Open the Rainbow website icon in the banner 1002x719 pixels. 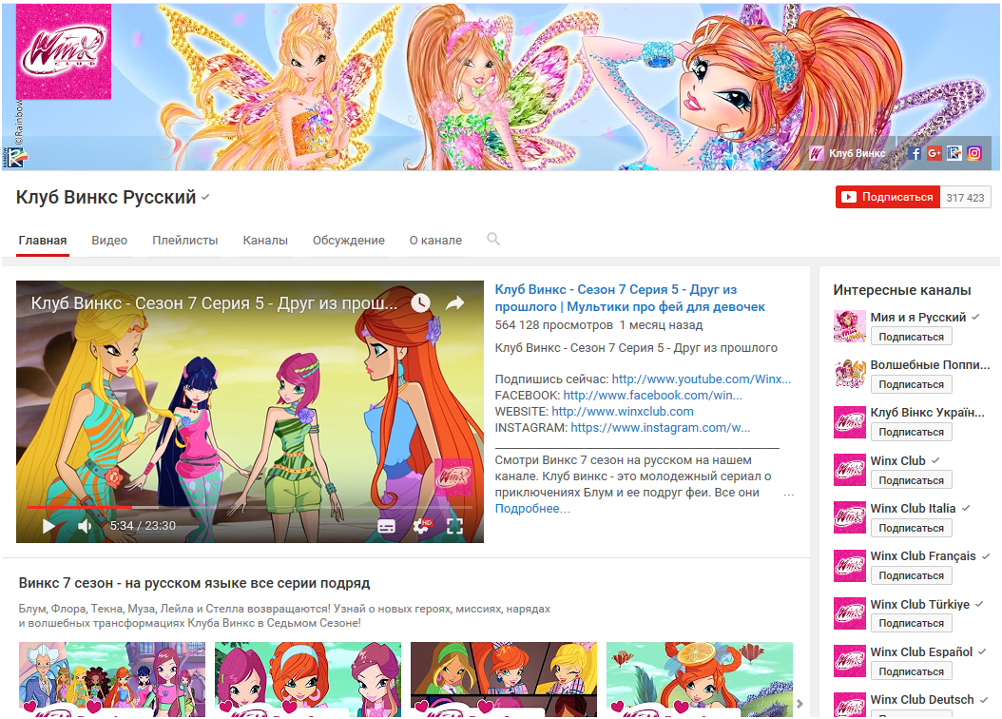coord(954,153)
